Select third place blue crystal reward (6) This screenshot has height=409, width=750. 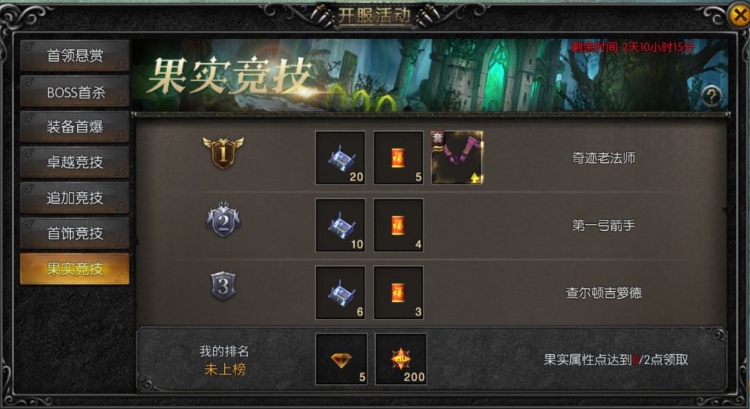(x=340, y=292)
